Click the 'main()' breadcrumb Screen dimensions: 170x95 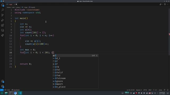[32, 7]
